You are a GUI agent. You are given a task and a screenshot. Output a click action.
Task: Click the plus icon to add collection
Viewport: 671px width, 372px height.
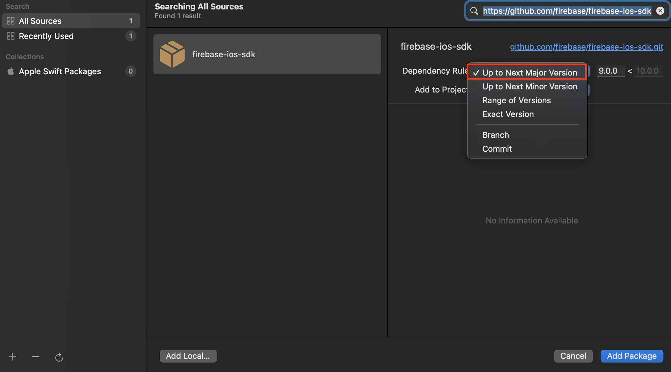pyautogui.click(x=12, y=357)
